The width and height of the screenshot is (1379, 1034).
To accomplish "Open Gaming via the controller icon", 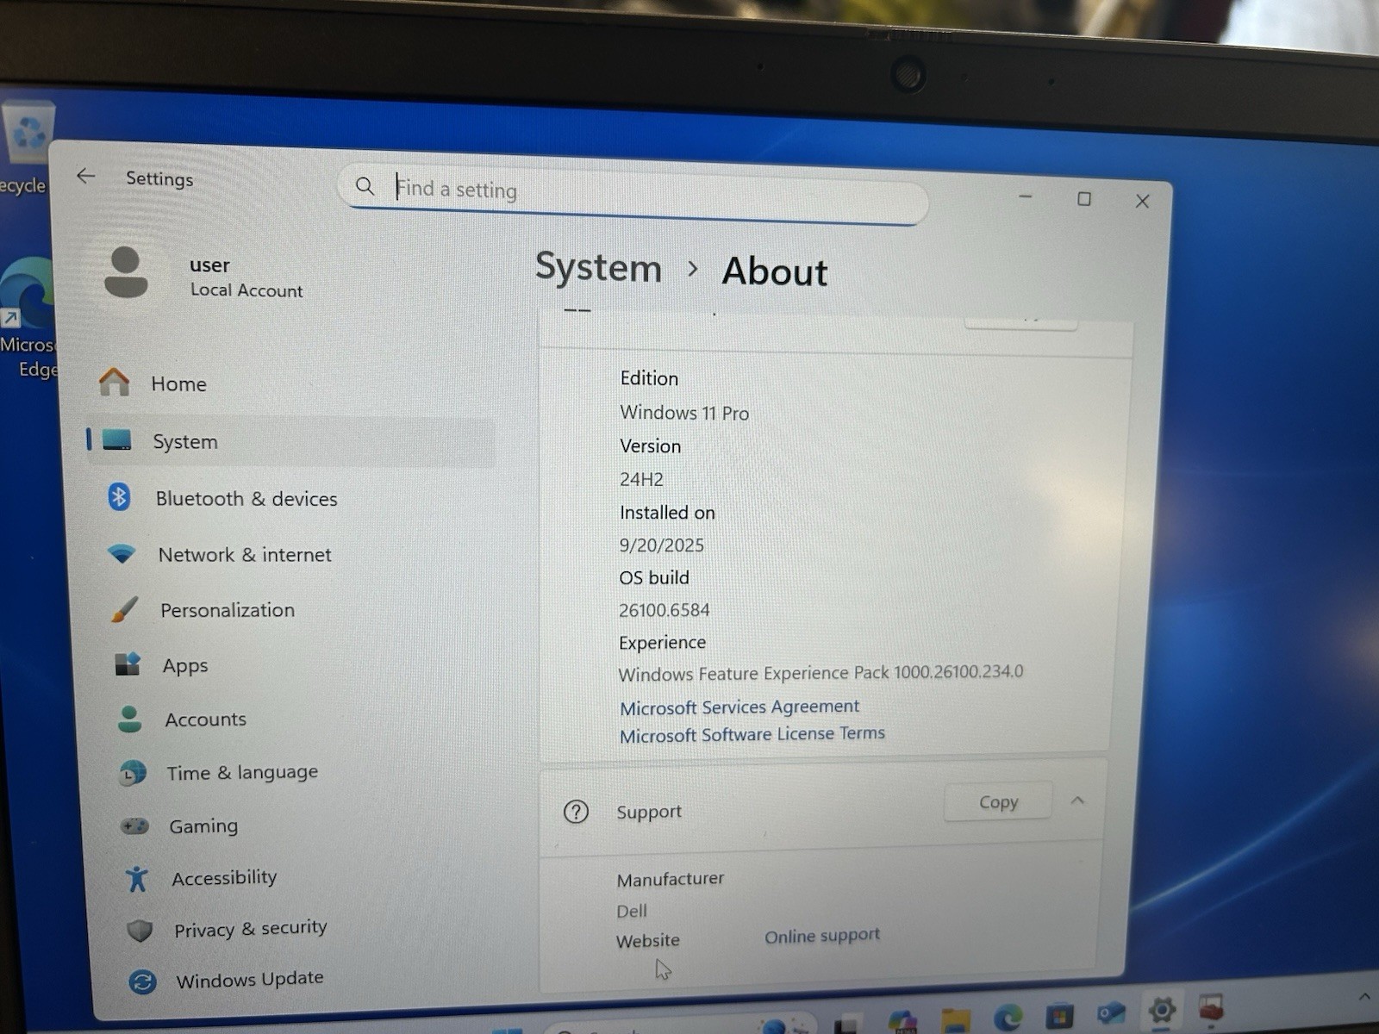I will point(134,825).
